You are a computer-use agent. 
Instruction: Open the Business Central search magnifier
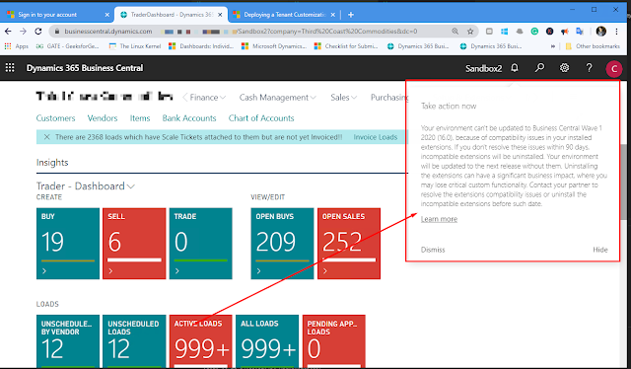(x=539, y=68)
